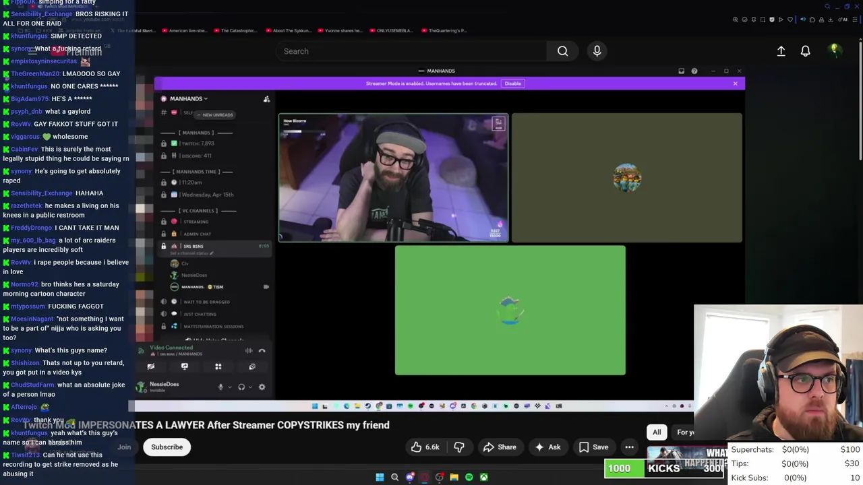863x485 pixels.
Task: Mute Discord microphone
Action: click(x=220, y=387)
